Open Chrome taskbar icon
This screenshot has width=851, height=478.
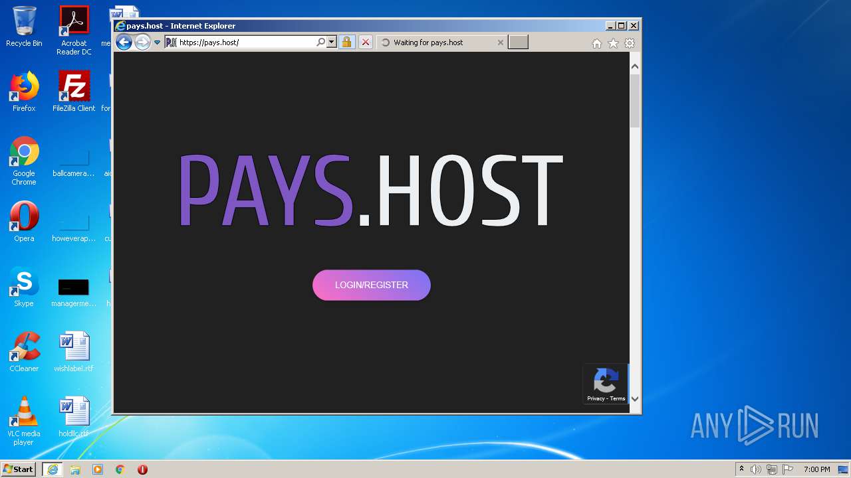pyautogui.click(x=120, y=469)
